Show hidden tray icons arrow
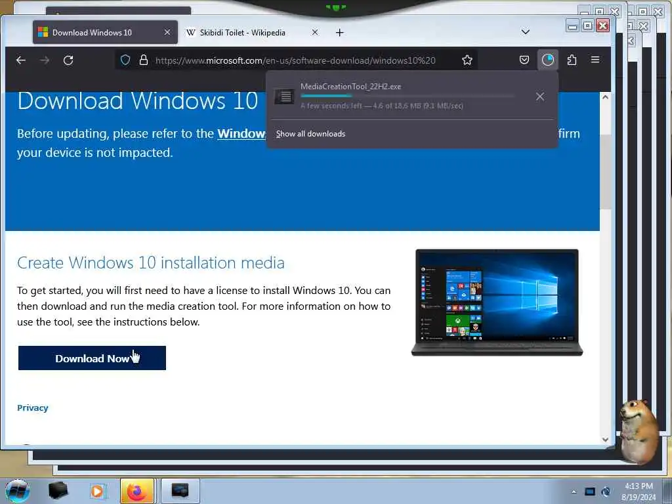Screen dimensions: 672x504 tap(574, 492)
